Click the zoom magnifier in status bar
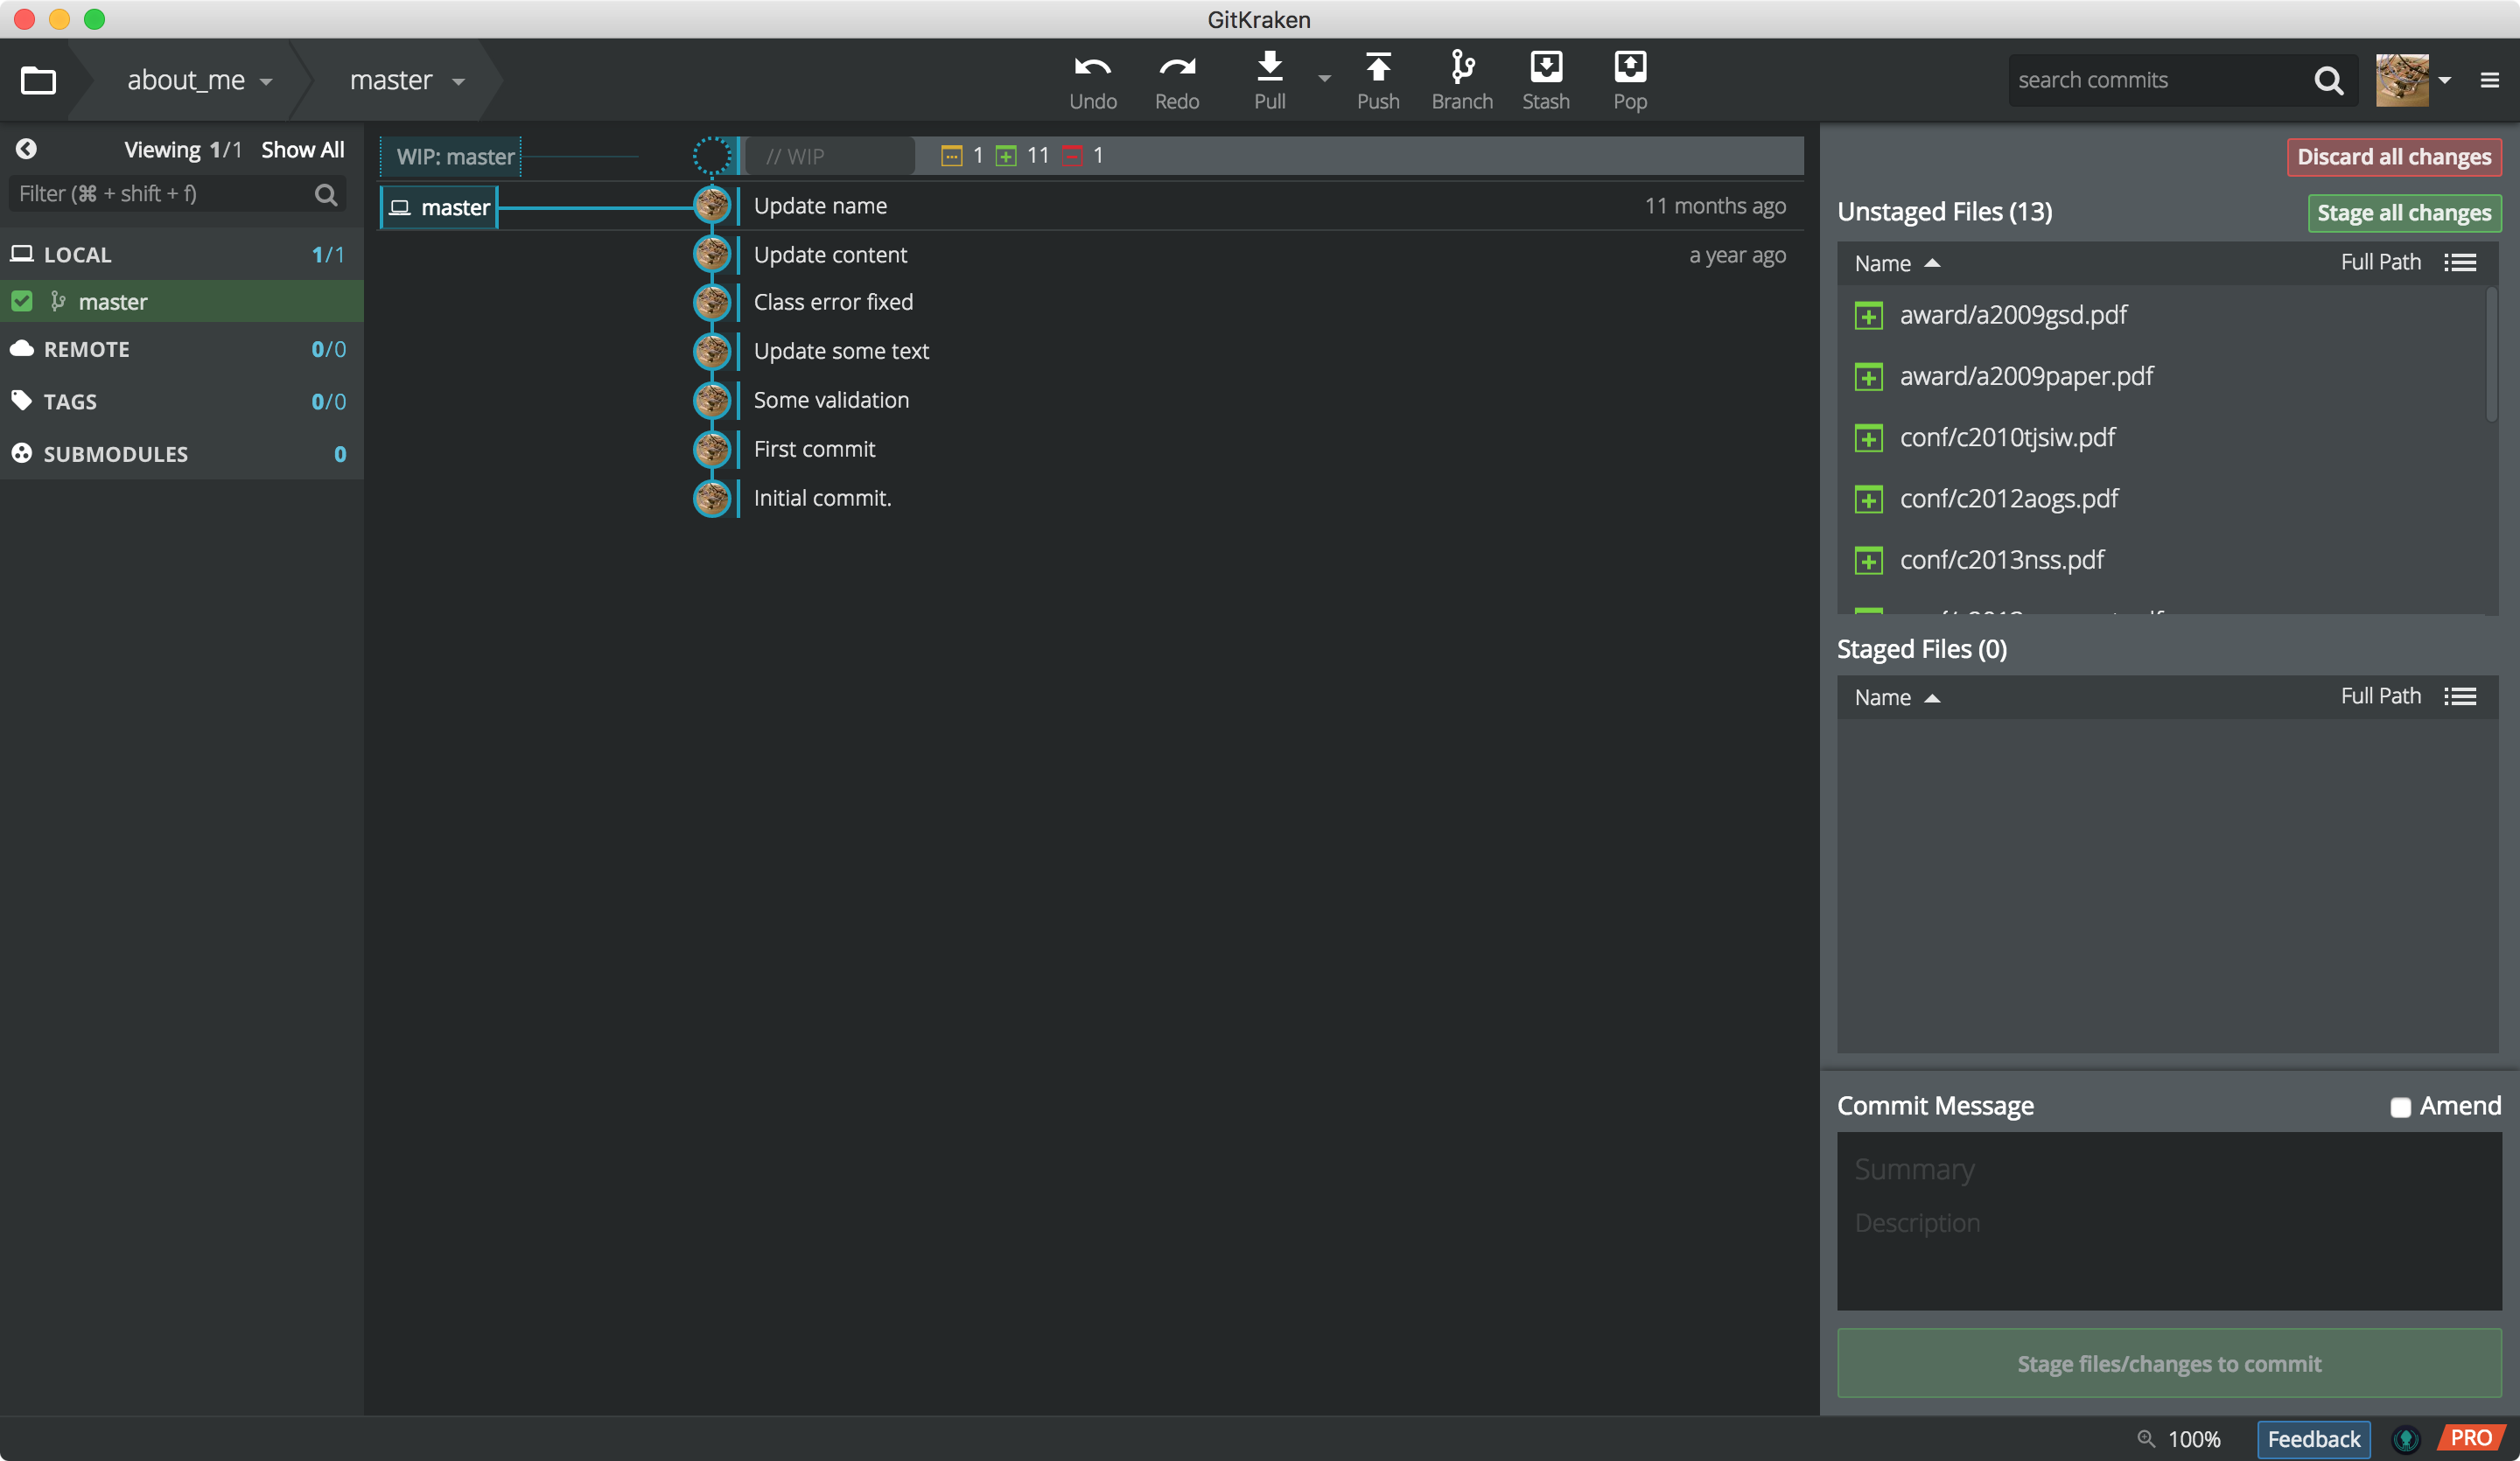Screen dimensions: 2520x1461 [2145, 1438]
